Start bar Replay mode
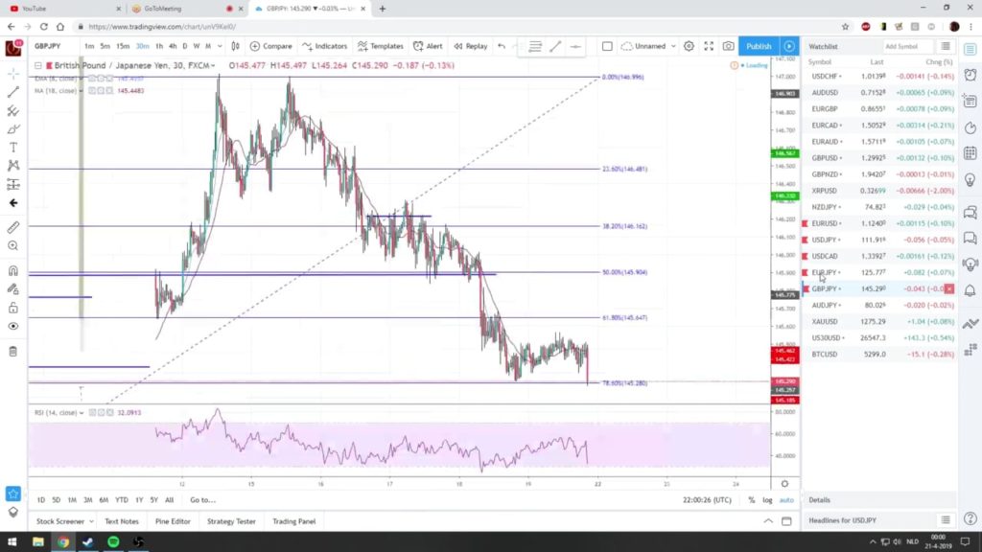982x552 pixels. click(470, 46)
